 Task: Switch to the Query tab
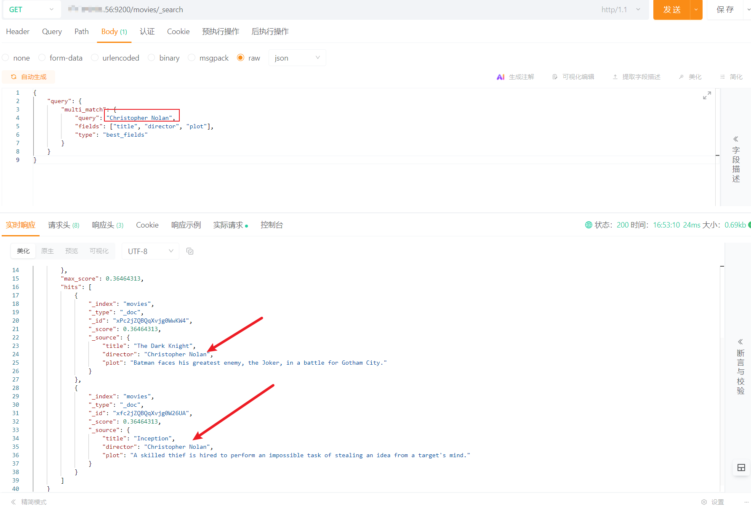52,32
